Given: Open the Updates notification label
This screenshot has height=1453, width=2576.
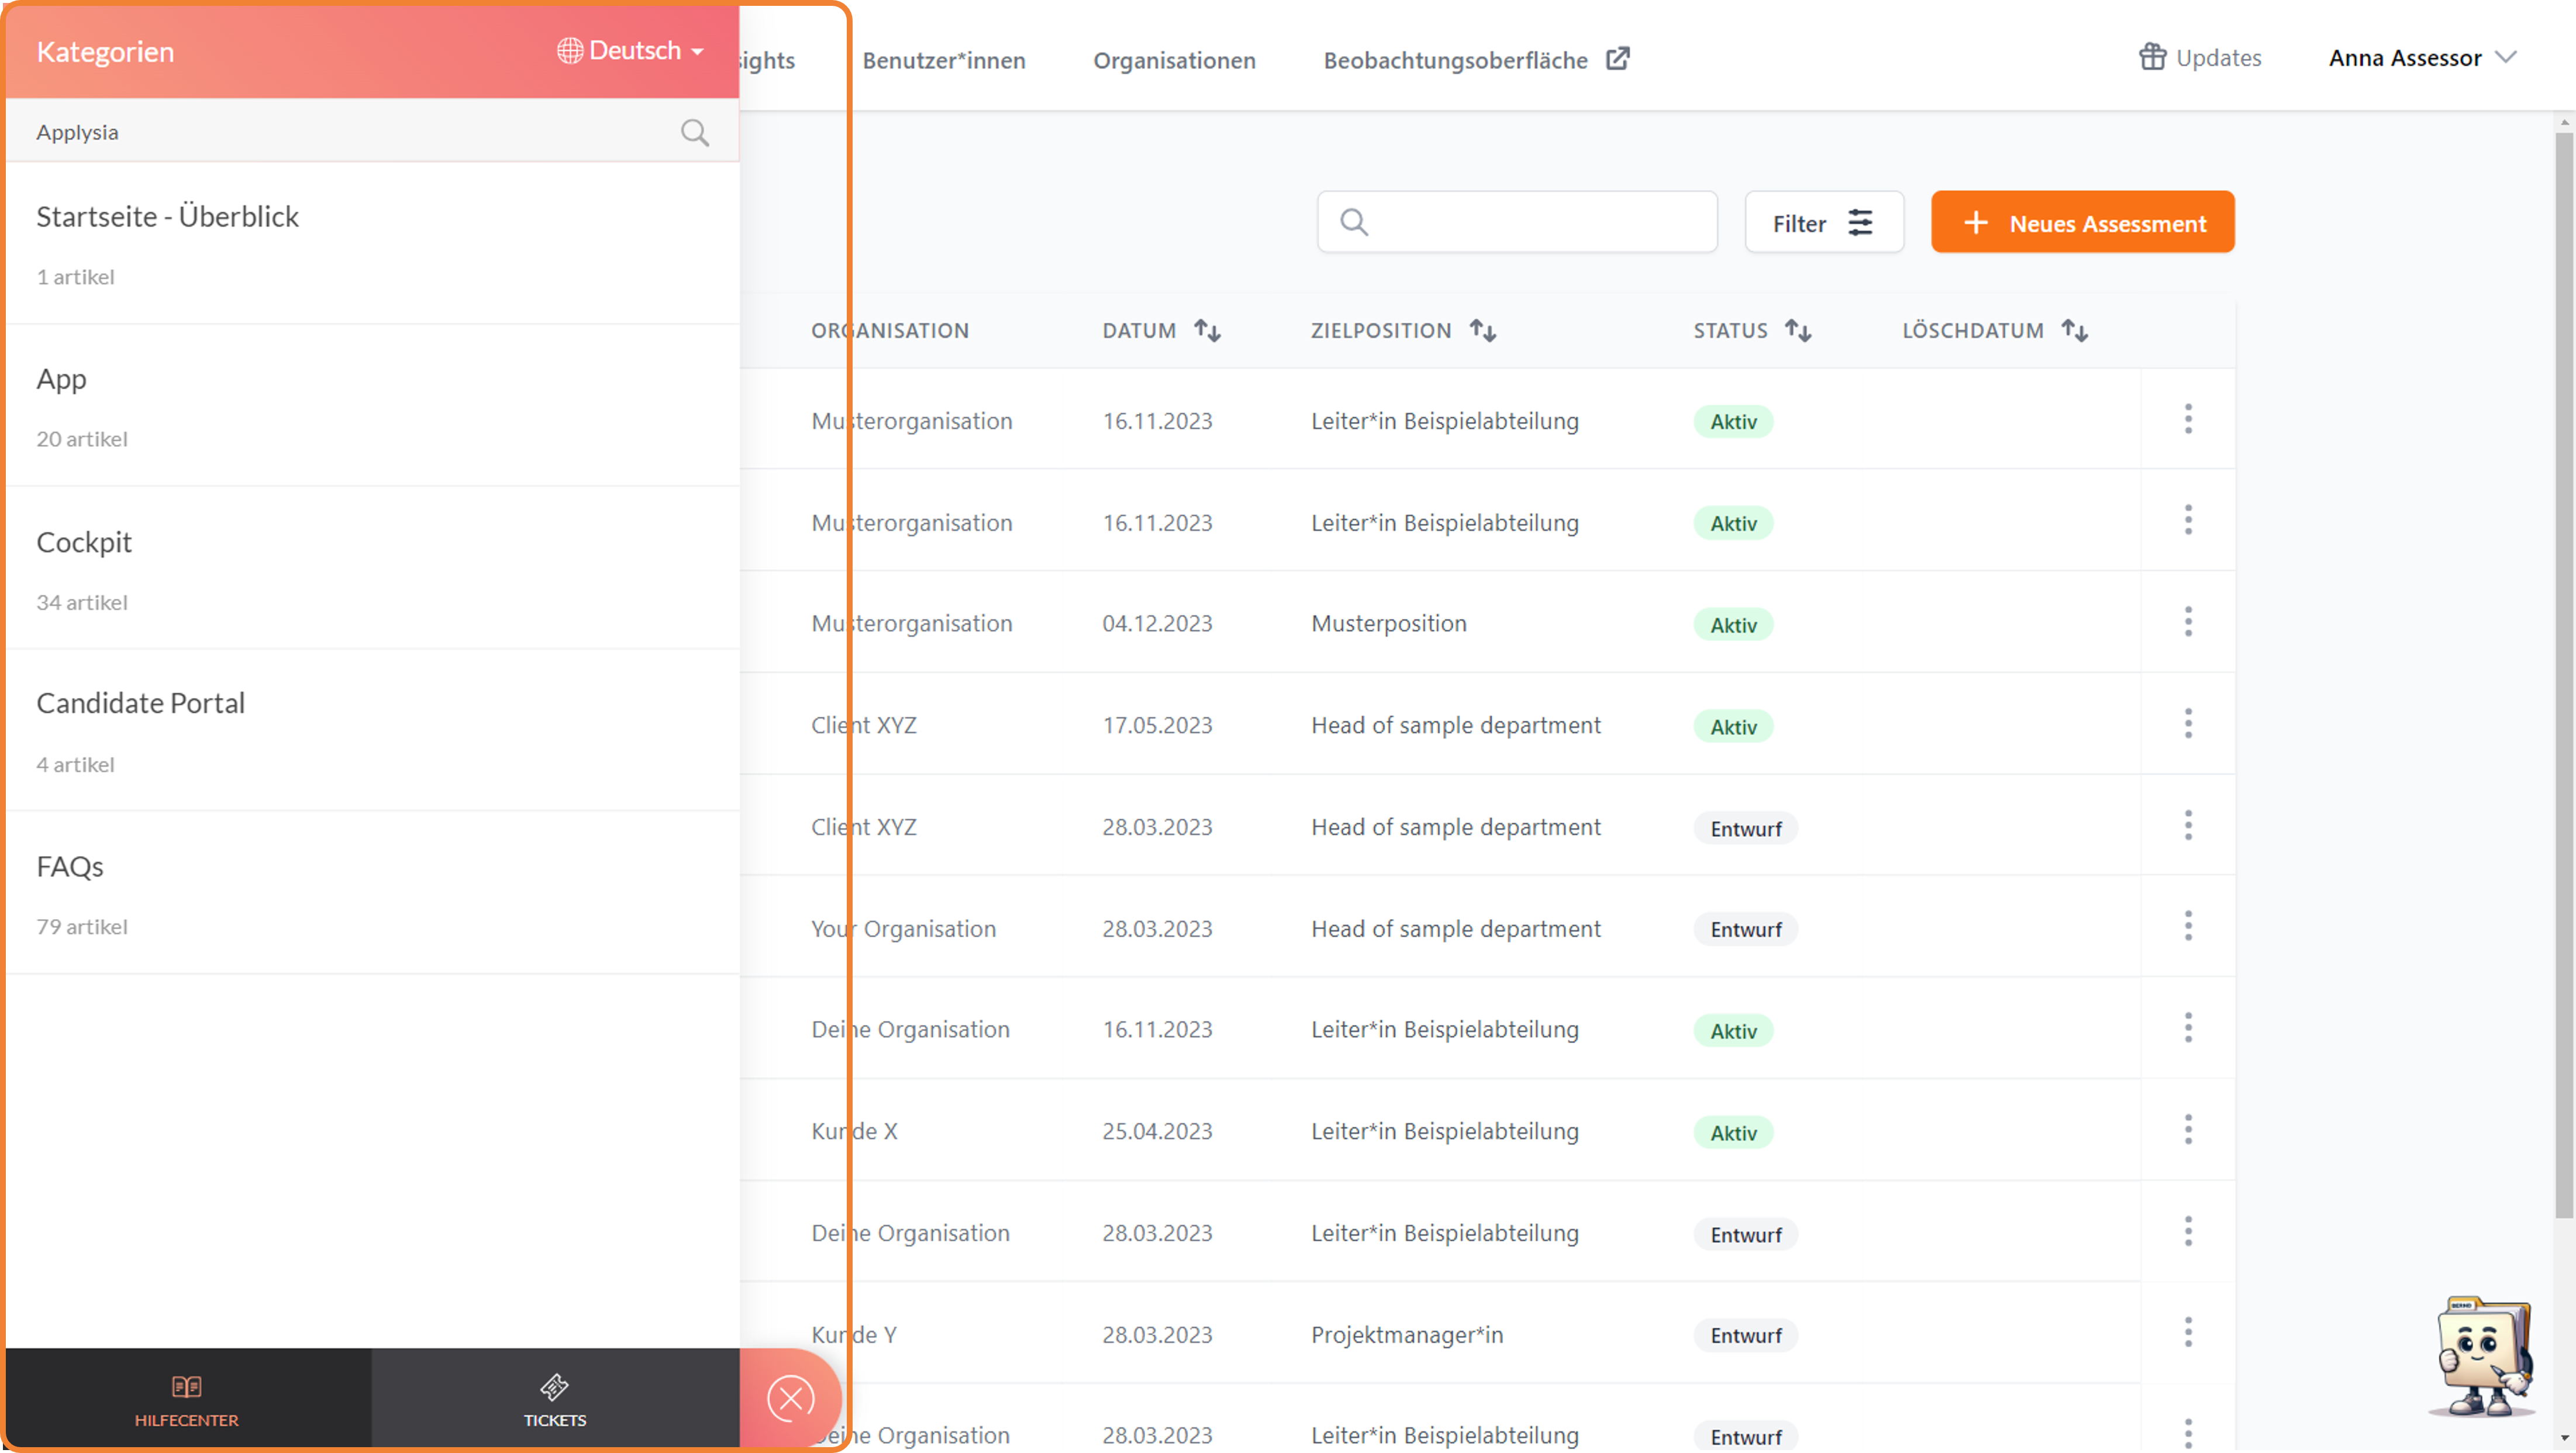Looking at the screenshot, I should pos(2218,58).
